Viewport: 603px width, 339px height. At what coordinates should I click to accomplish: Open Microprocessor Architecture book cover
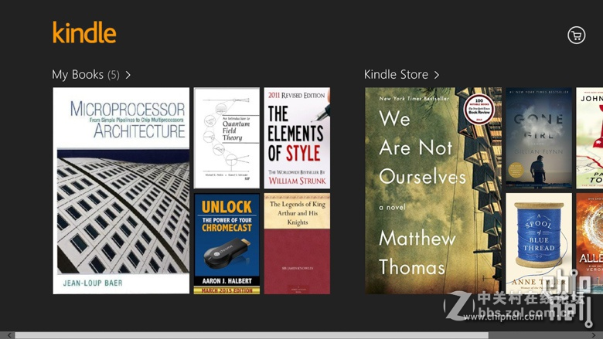[121, 191]
